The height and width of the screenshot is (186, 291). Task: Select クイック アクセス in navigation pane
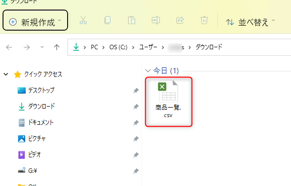pos(43,74)
